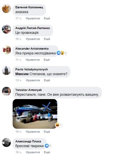The width and height of the screenshot is (125, 158).
Task: Open Yaroslav Antonyak's name link
Action: (x=29, y=90)
